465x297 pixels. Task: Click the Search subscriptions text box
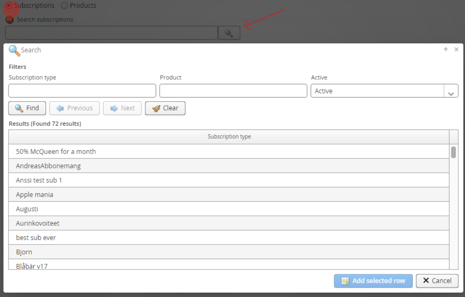point(111,33)
